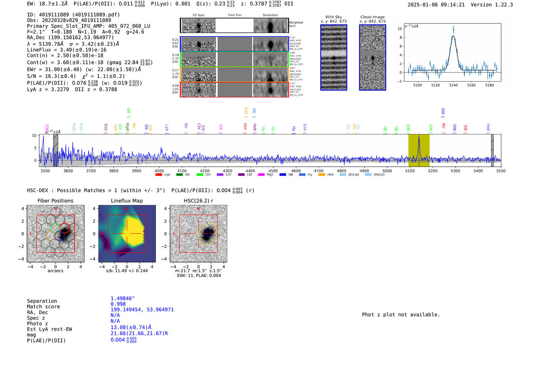Select the red-bordered fiber 2D Spec cutout
This screenshot has height=367, width=540.
point(199,90)
